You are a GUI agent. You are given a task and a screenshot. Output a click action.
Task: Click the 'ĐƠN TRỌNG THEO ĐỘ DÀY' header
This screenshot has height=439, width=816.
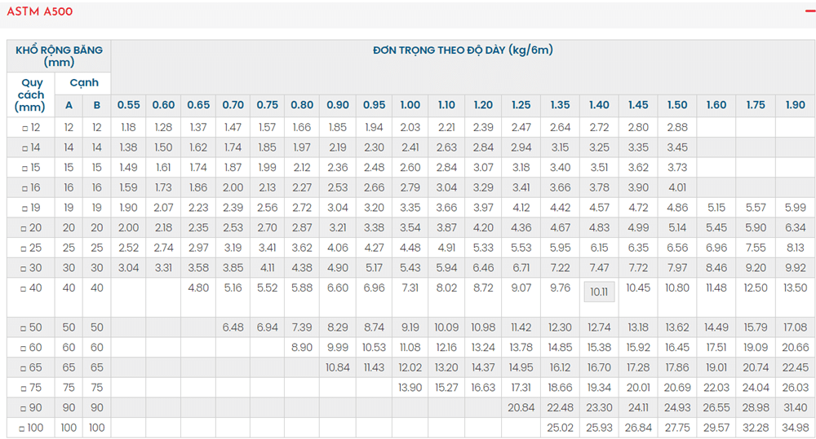[463, 50]
